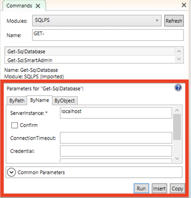Click the Name filter field containing GET-
This screenshot has width=191, height=198.
pyautogui.click(x=108, y=35)
